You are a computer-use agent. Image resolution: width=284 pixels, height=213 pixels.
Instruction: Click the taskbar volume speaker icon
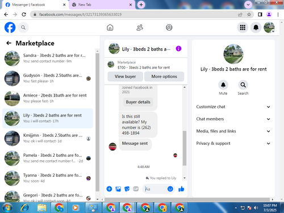(x=256, y=208)
